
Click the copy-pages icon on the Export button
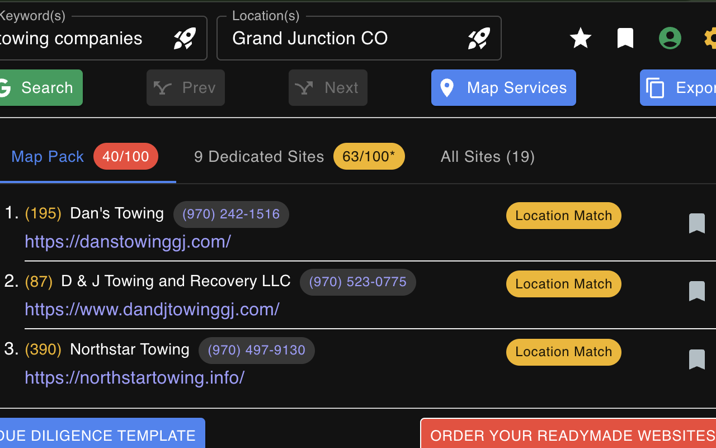tap(654, 87)
